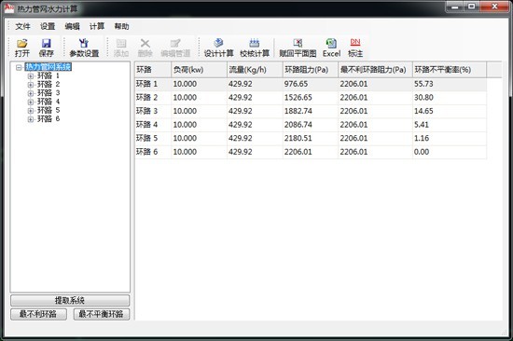513x341 pixels.
Task: Open 参数设置 parameter settings tool
Action: [x=84, y=48]
